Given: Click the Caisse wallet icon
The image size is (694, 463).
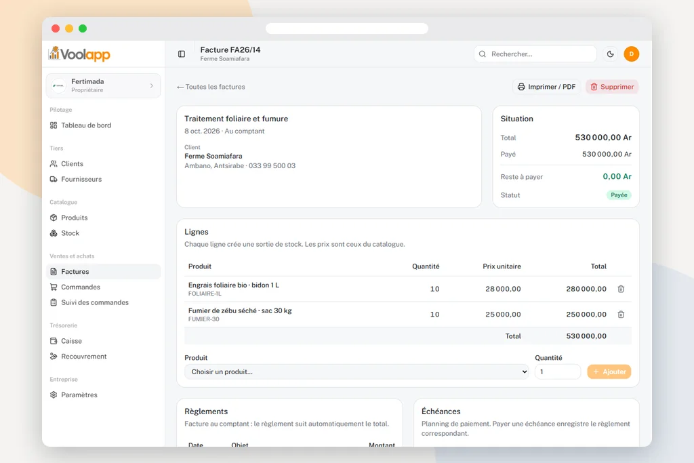Looking at the screenshot, I should [x=54, y=341].
